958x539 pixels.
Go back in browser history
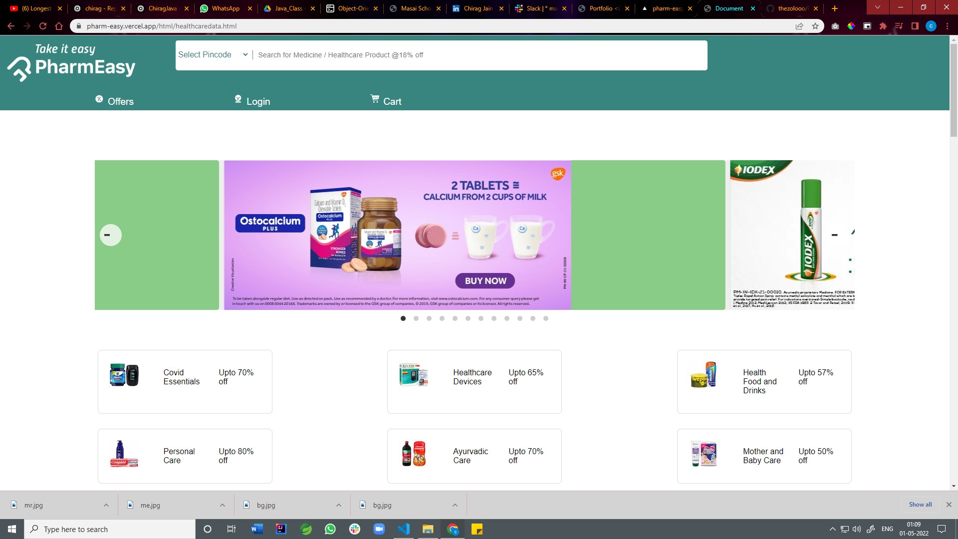tap(11, 26)
